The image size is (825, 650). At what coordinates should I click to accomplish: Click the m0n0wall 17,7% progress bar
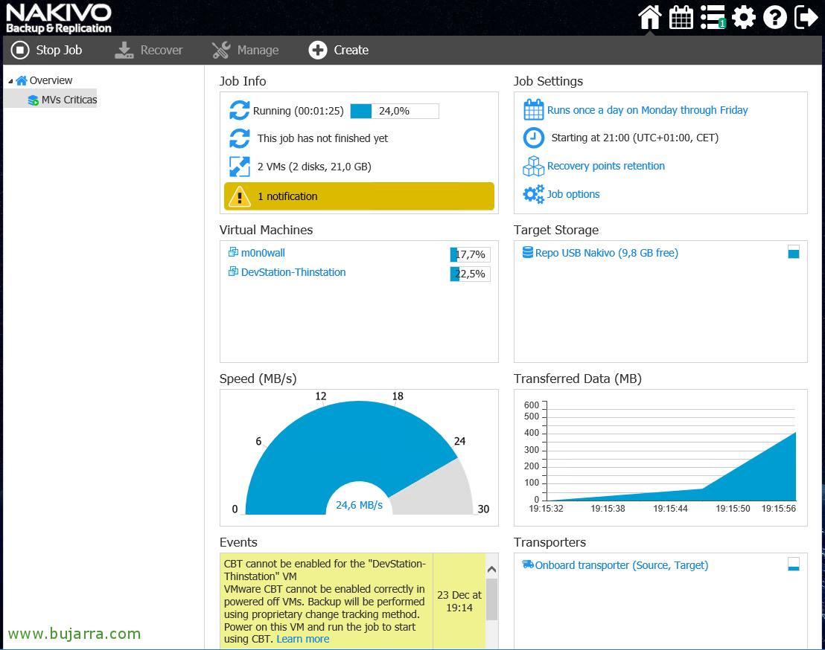(x=471, y=254)
